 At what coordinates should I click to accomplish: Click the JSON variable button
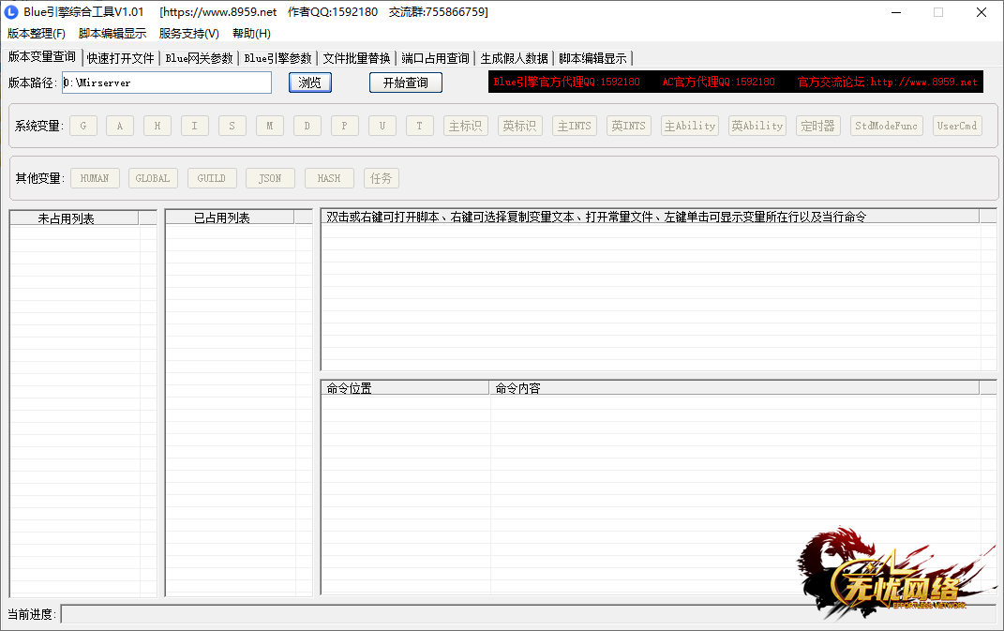coord(270,178)
